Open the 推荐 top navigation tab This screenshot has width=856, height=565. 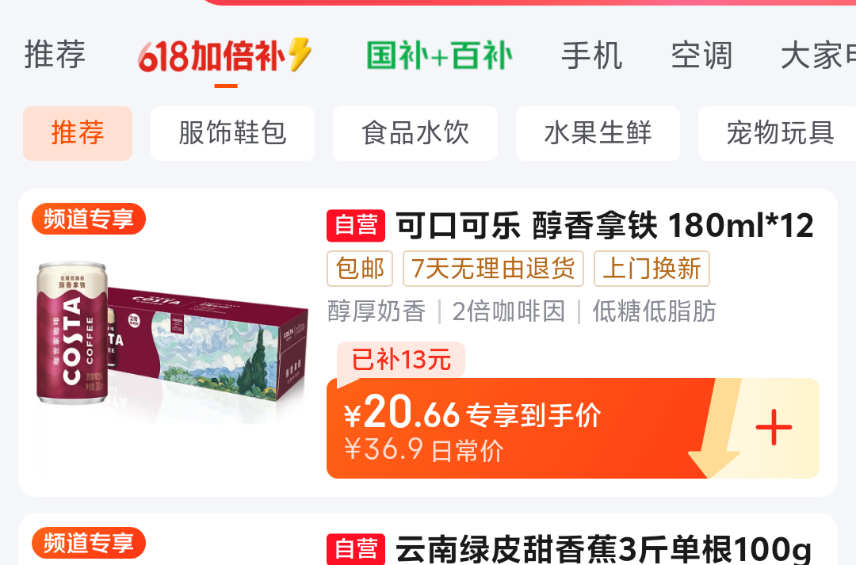[x=55, y=55]
